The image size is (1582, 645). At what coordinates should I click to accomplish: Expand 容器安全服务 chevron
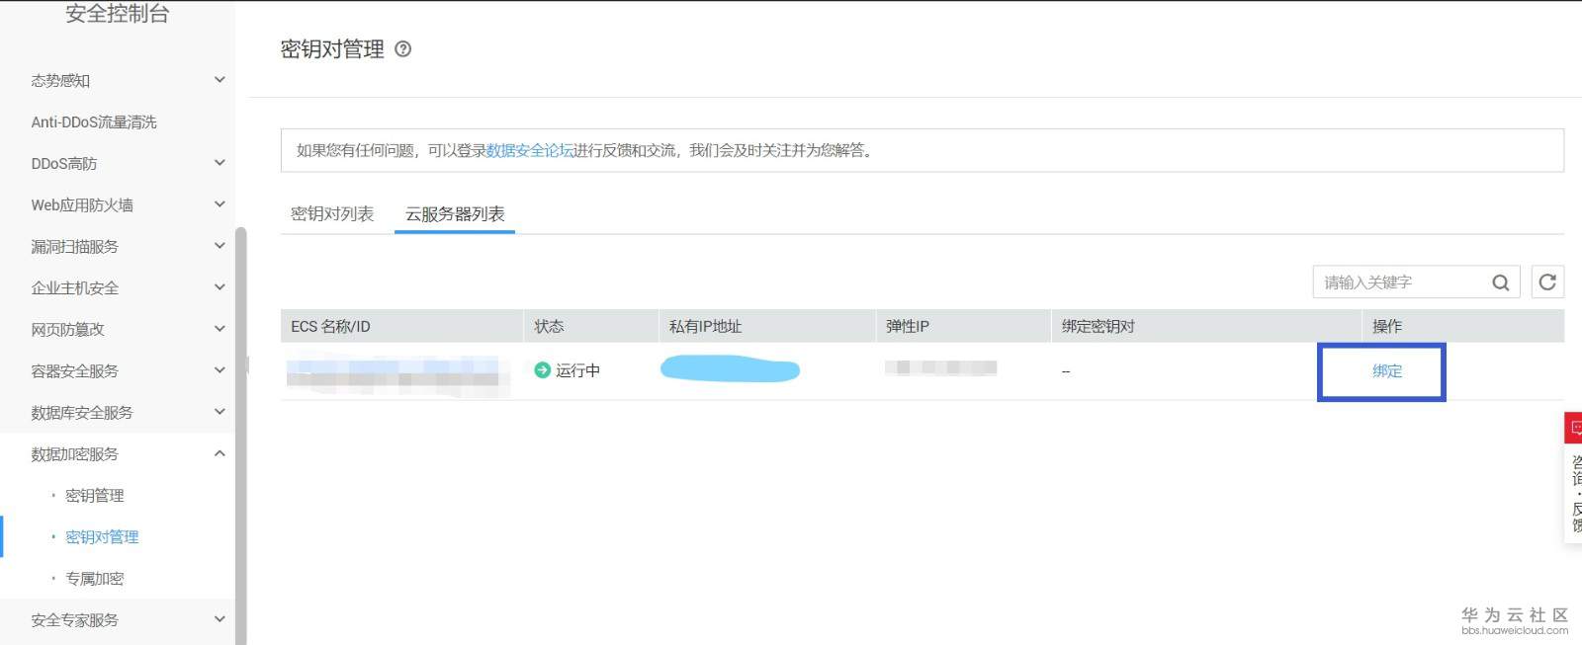tap(220, 370)
